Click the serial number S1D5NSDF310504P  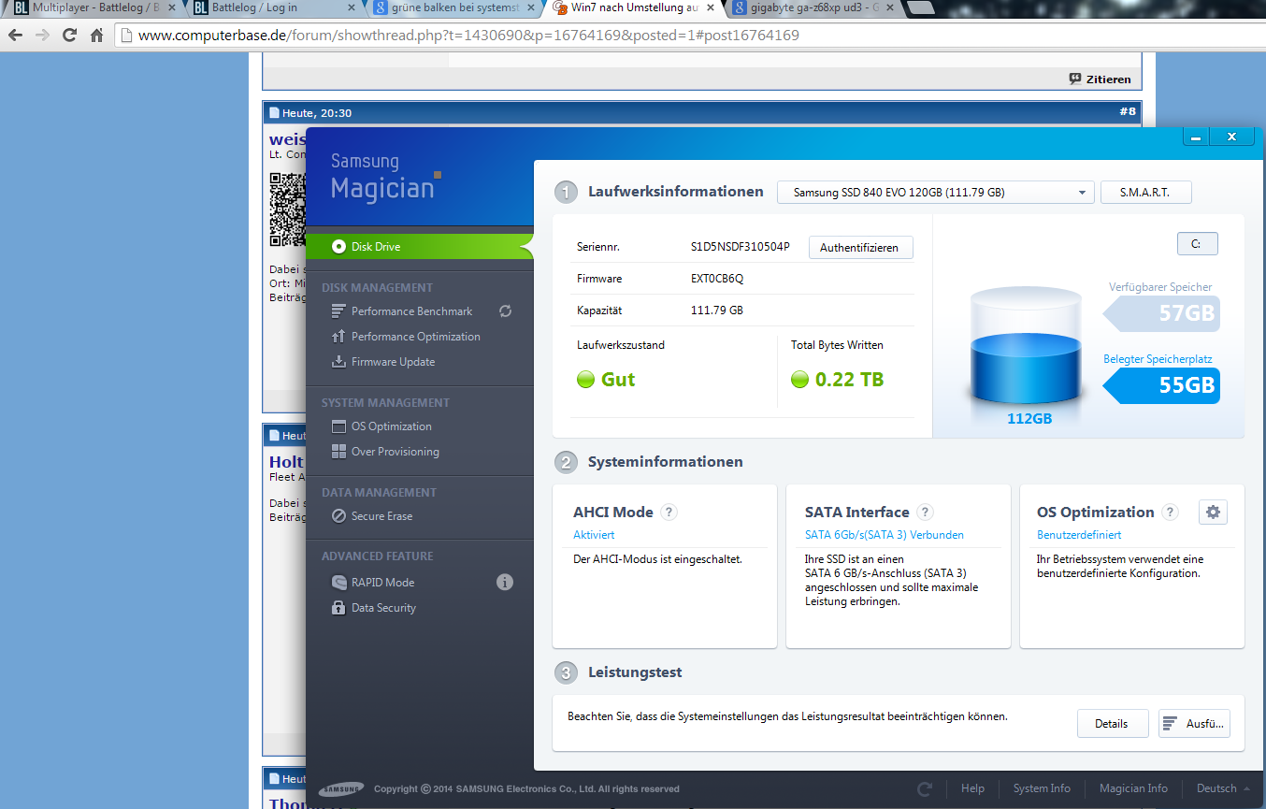(x=741, y=247)
